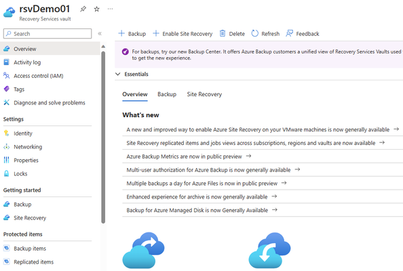Click the Recovery Services vault header icon

coord(9,12)
